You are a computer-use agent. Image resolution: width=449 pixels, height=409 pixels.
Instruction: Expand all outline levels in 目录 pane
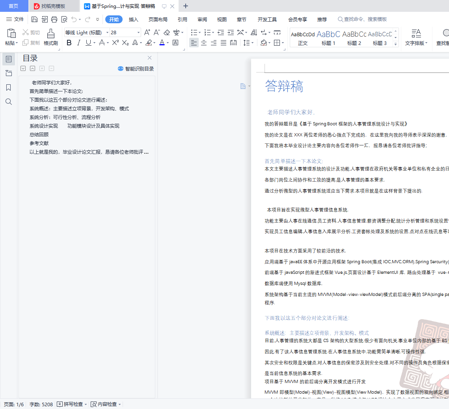[23, 69]
